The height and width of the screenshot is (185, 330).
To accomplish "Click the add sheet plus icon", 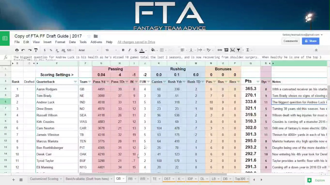I will click(13, 180).
